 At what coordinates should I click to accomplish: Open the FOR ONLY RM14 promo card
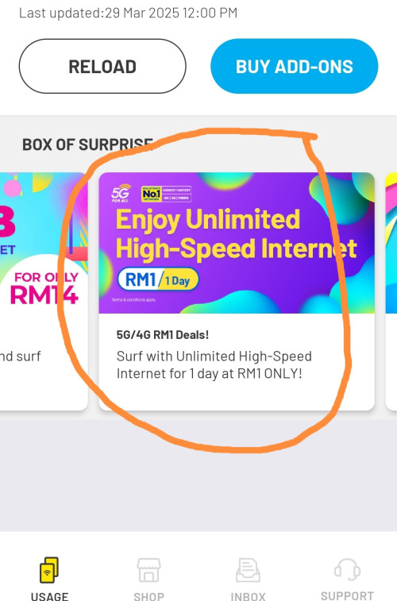[x=44, y=291]
